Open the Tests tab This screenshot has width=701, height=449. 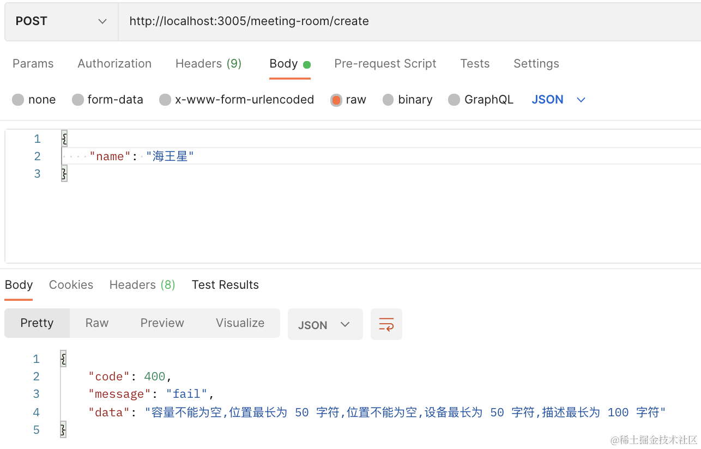pos(475,64)
